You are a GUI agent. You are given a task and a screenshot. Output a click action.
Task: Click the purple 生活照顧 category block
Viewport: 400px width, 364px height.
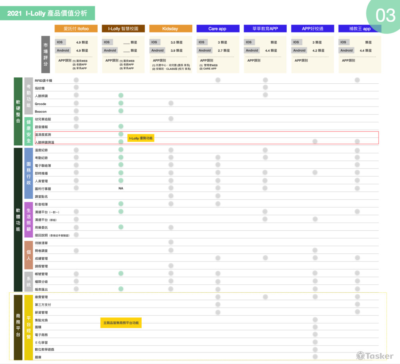pos(28,220)
